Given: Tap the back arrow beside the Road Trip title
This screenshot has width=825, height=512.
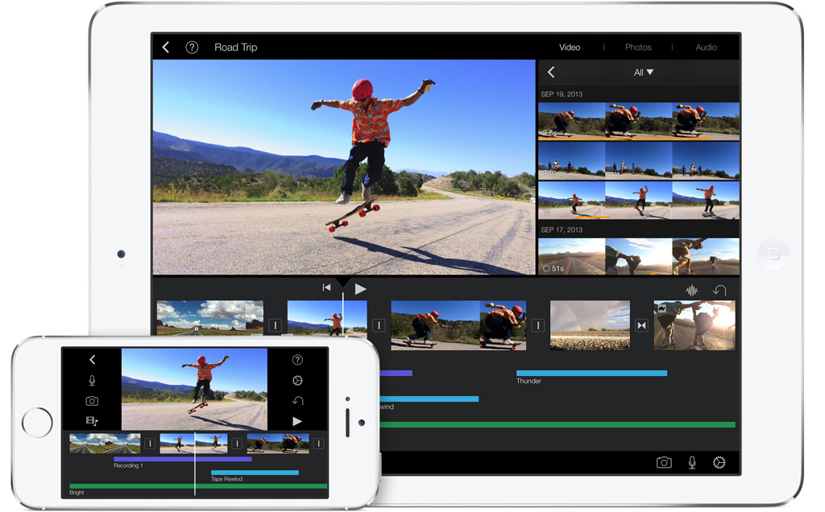Looking at the screenshot, I should coord(166,47).
